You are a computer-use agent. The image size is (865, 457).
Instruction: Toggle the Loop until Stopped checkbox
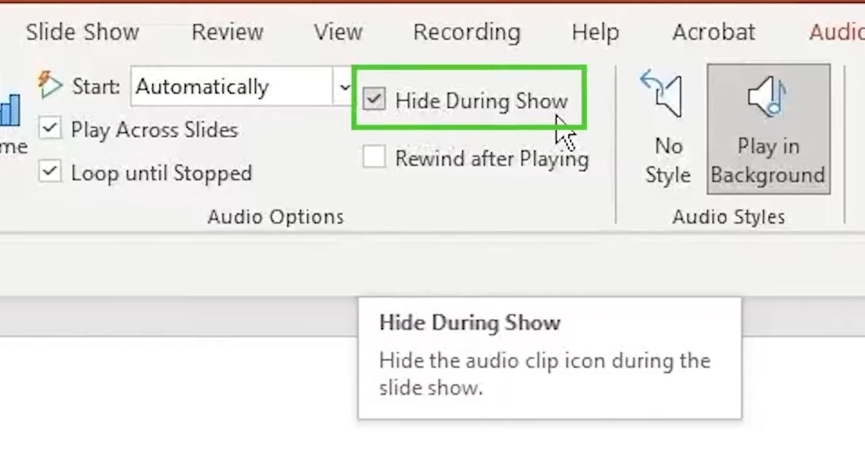[x=50, y=172]
